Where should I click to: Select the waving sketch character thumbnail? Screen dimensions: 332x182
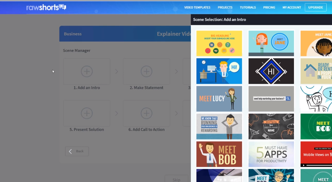[316, 99]
